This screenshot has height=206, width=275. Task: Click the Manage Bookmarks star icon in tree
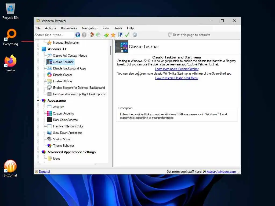[x=49, y=43]
